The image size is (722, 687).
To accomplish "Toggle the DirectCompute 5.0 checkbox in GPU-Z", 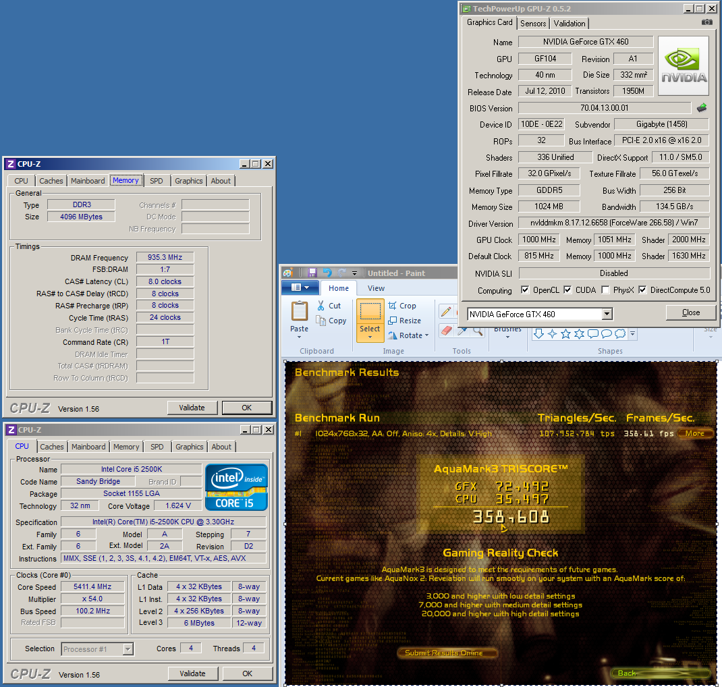I will pos(642,290).
